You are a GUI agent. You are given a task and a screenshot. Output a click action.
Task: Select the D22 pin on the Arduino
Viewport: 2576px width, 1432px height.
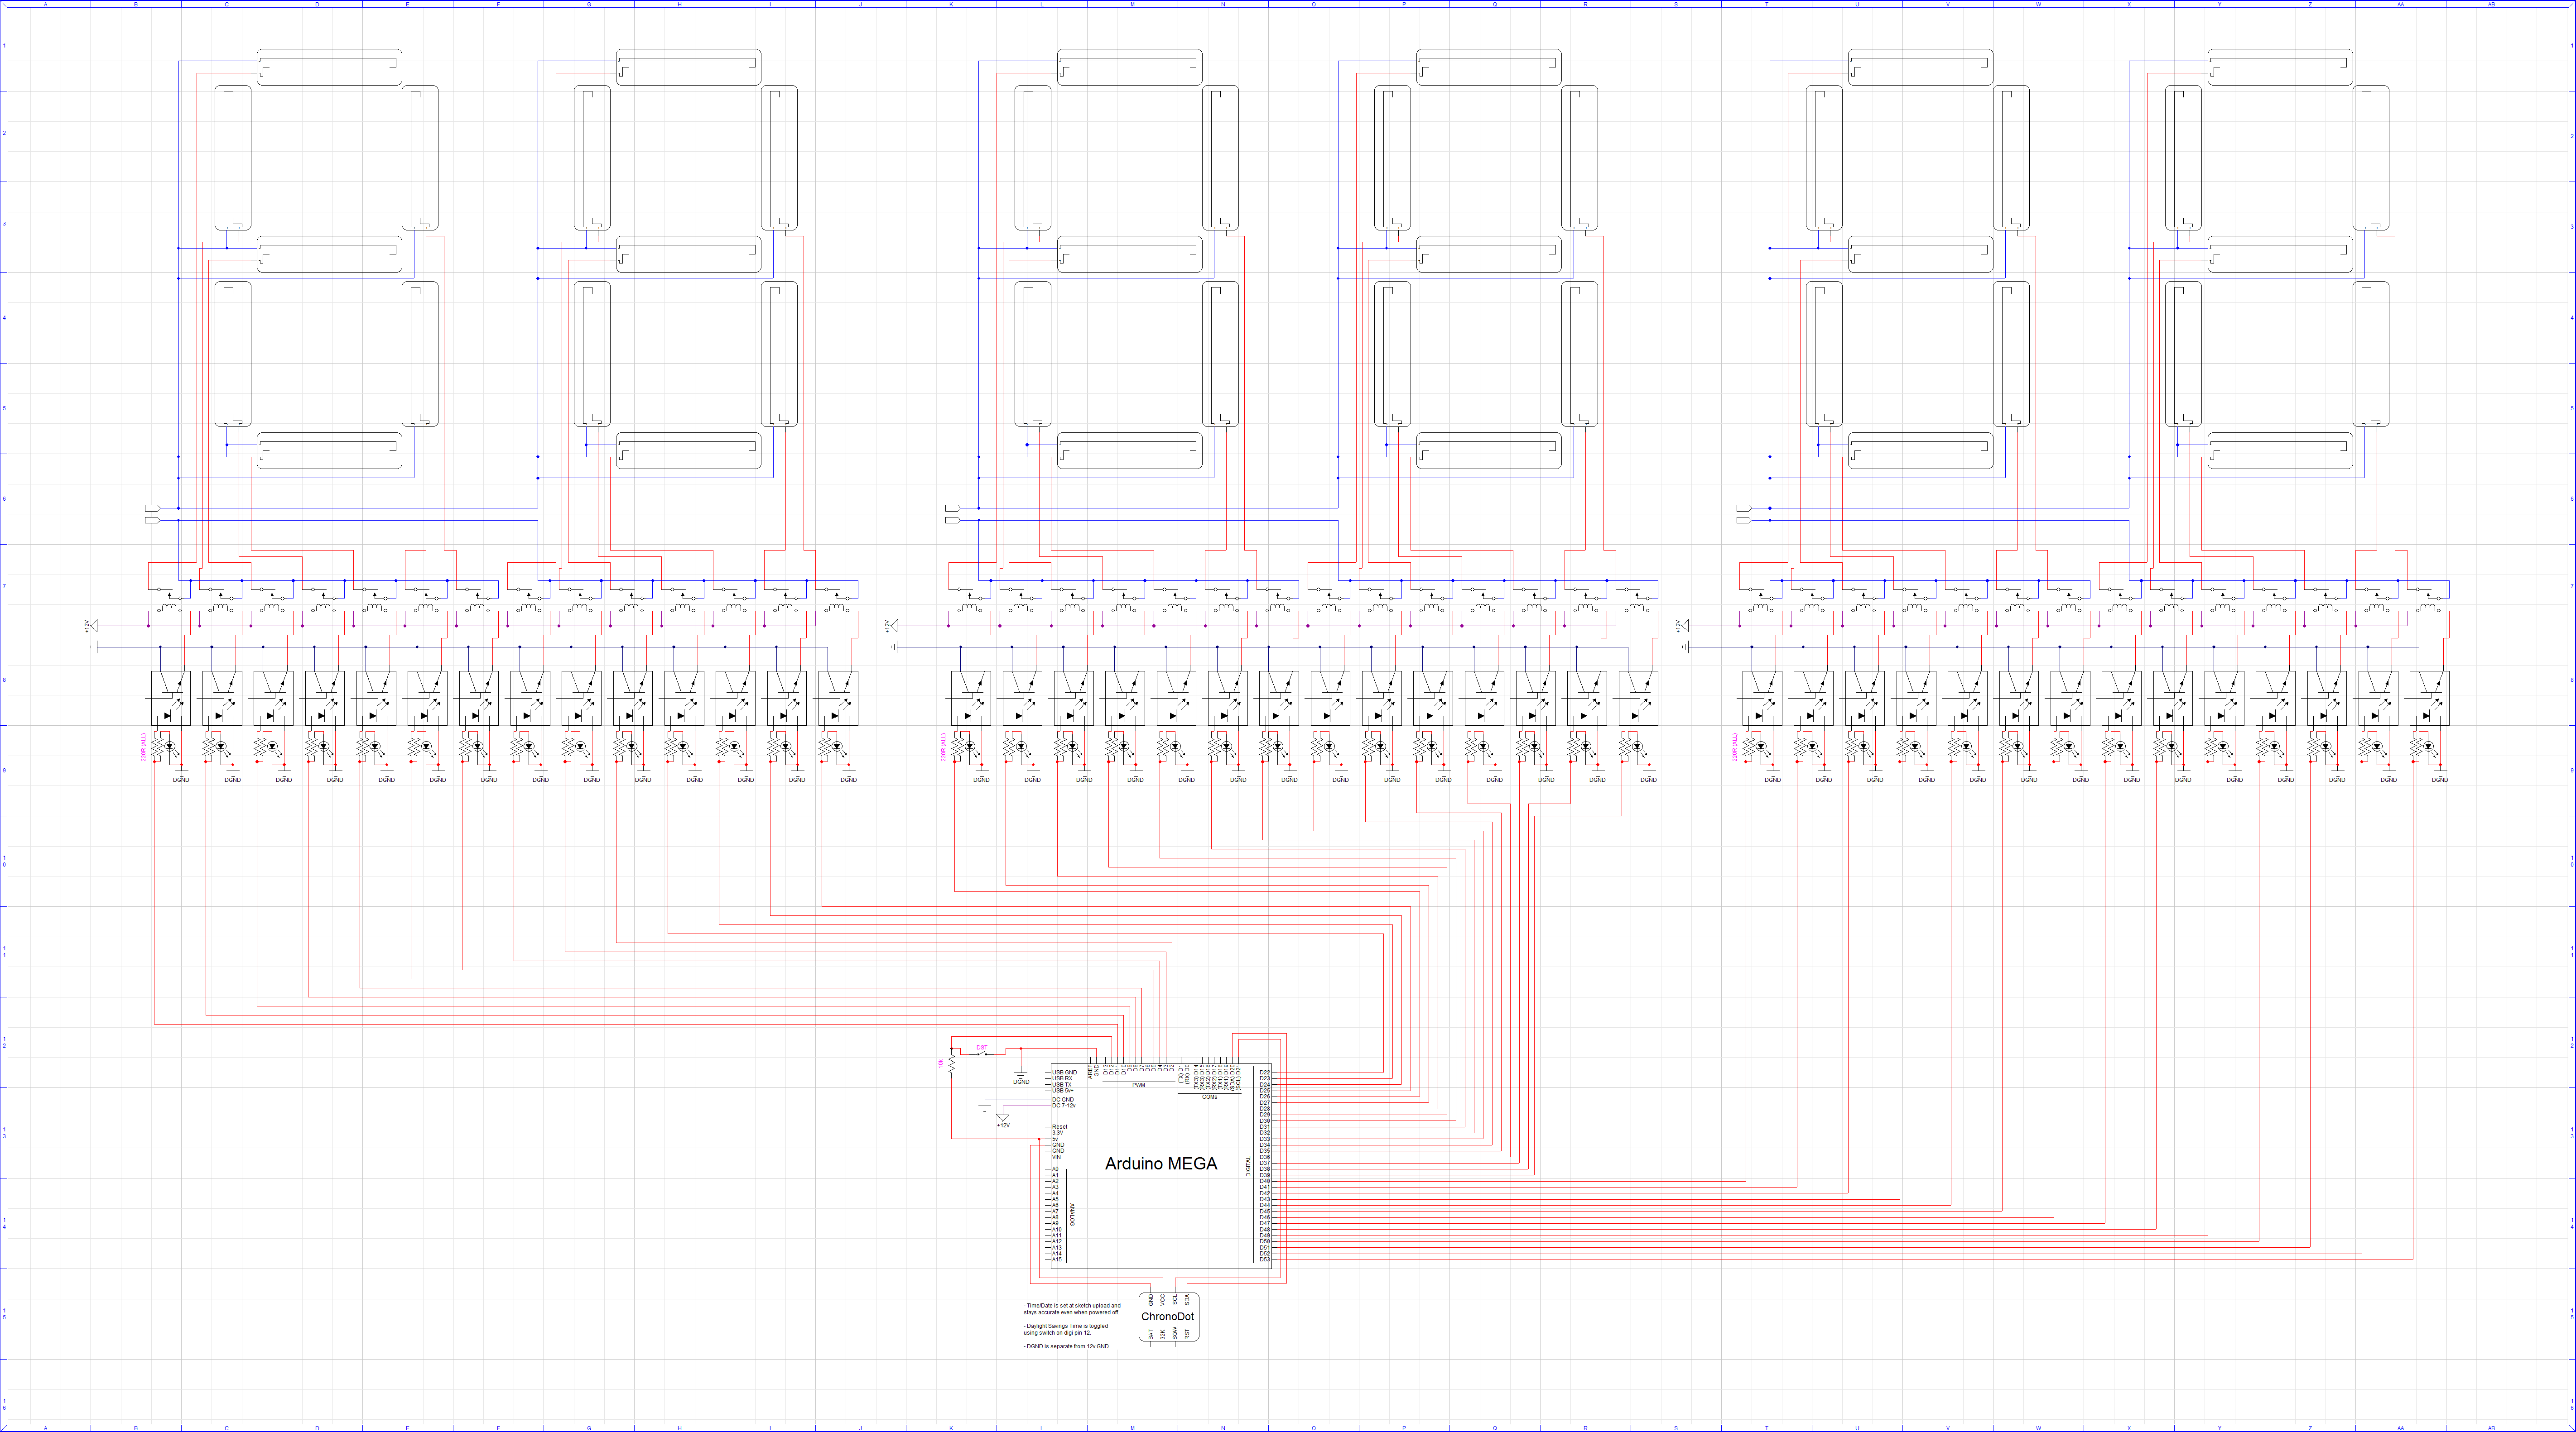[1264, 1073]
